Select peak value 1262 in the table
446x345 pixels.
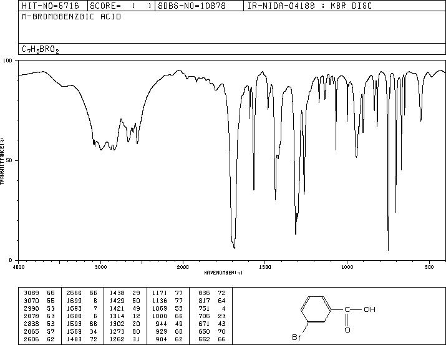pyautogui.click(x=117, y=339)
